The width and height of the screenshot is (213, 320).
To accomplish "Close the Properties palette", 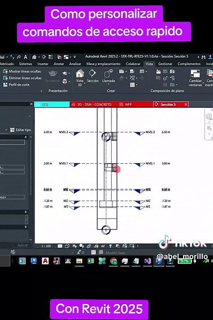I will coord(31,104).
